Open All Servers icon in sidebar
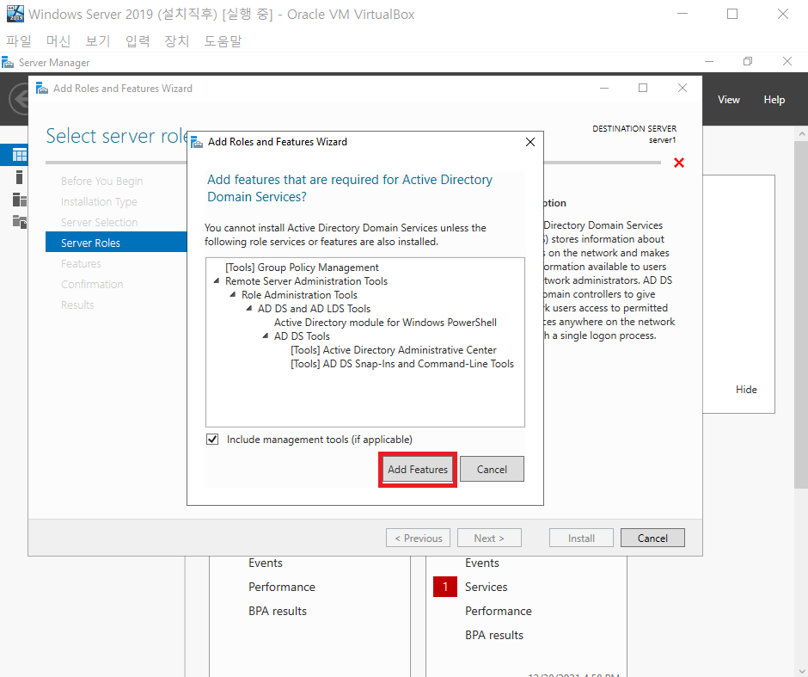 coord(20,199)
